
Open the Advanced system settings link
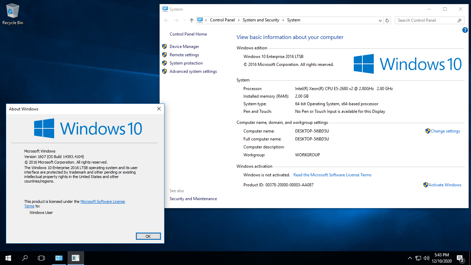coord(193,71)
